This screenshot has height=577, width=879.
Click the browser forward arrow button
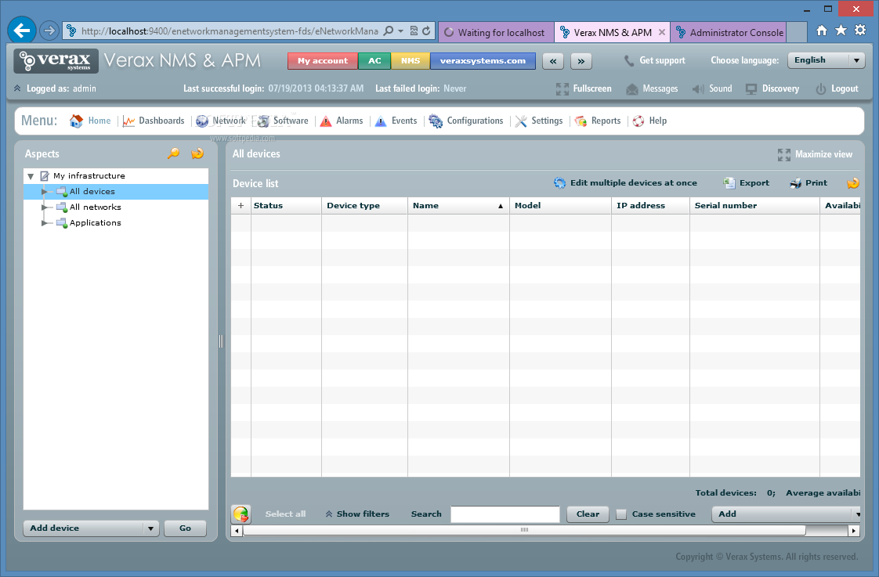click(49, 31)
